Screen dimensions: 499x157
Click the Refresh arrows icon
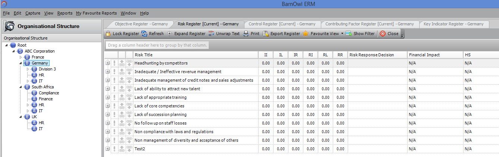coord(144,34)
